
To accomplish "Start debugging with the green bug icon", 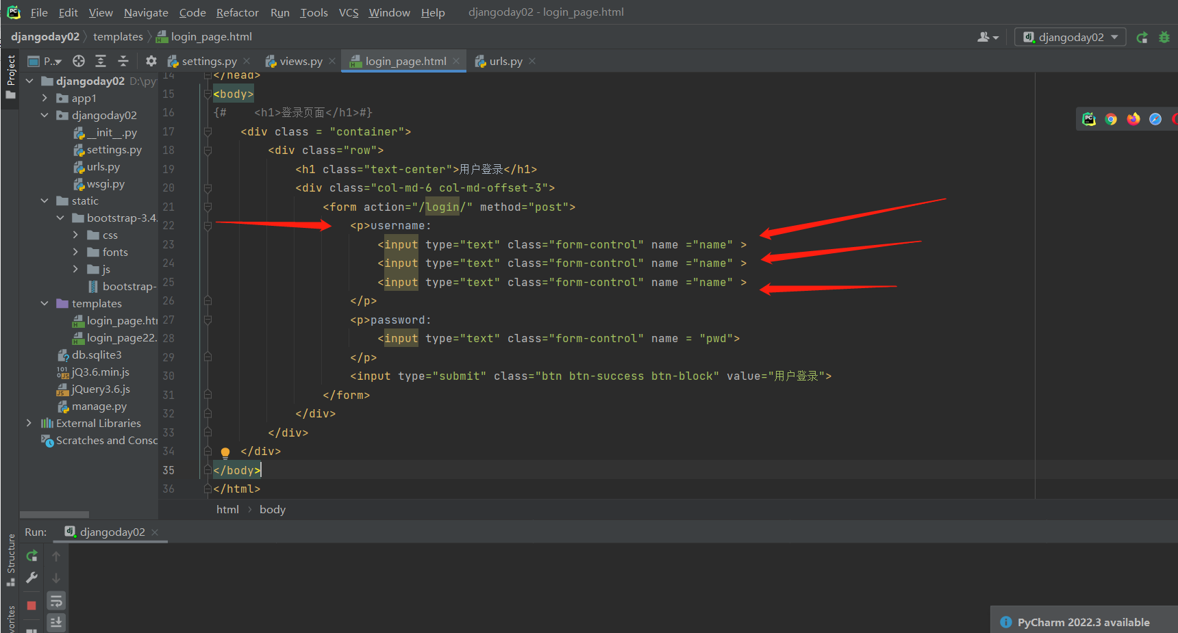I will tap(1164, 37).
